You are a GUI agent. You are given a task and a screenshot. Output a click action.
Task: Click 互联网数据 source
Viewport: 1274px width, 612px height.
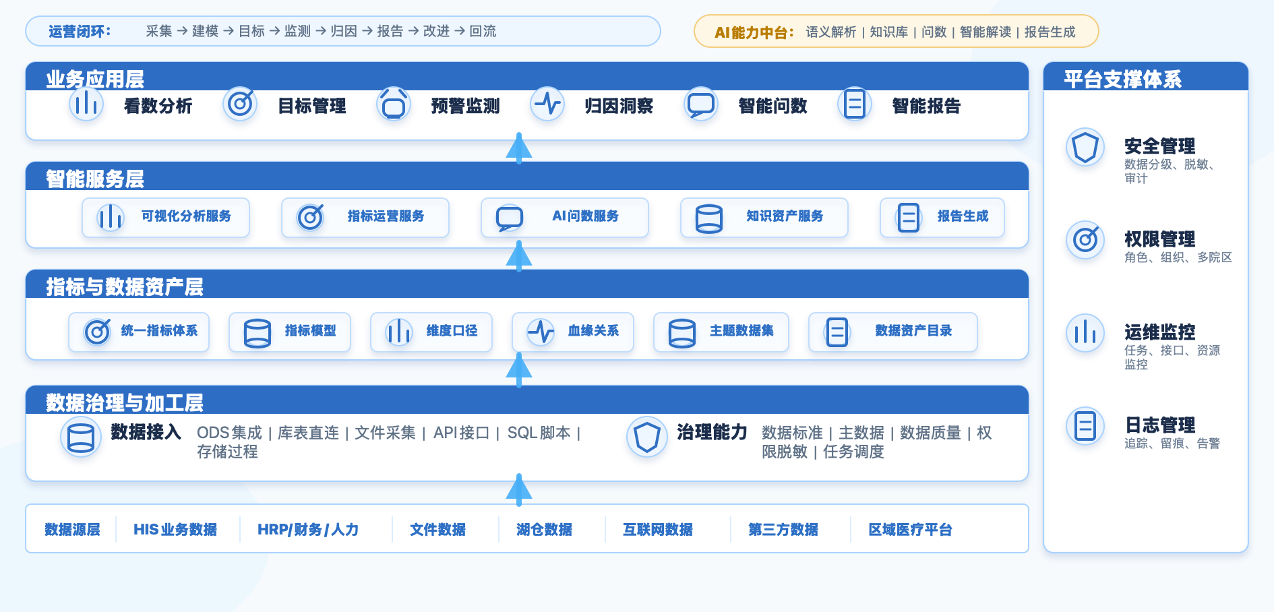[x=658, y=529]
